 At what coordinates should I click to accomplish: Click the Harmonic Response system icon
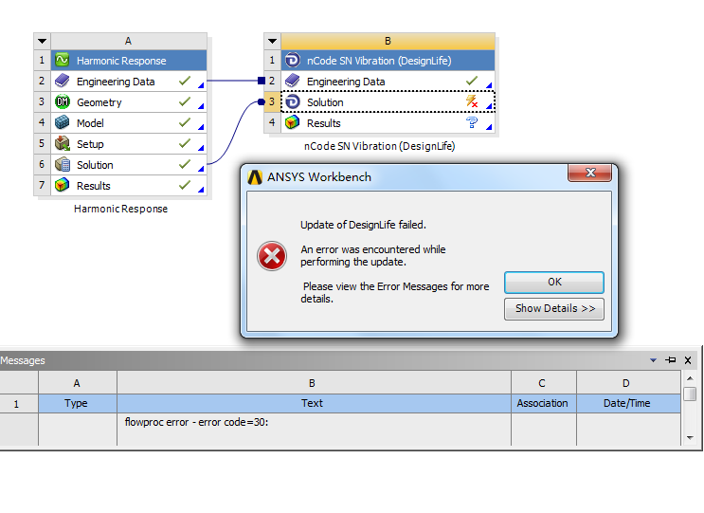[62, 60]
